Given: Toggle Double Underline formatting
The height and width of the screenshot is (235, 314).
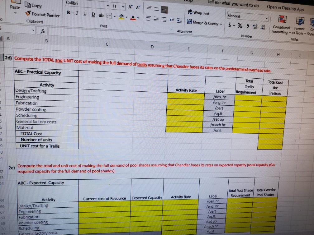Looking at the screenshot, I should [93, 14].
